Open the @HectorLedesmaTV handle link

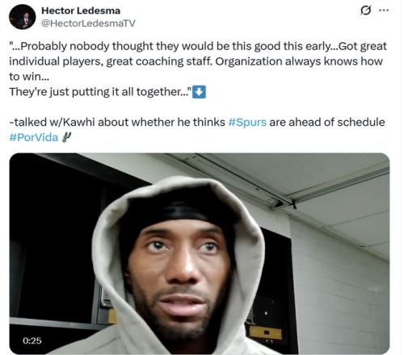coord(88,23)
